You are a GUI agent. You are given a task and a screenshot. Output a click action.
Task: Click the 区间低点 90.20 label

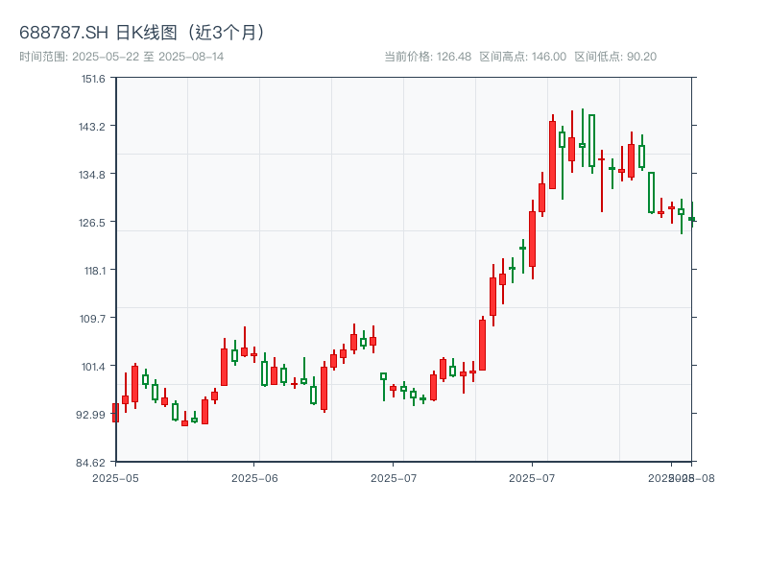click(x=615, y=57)
